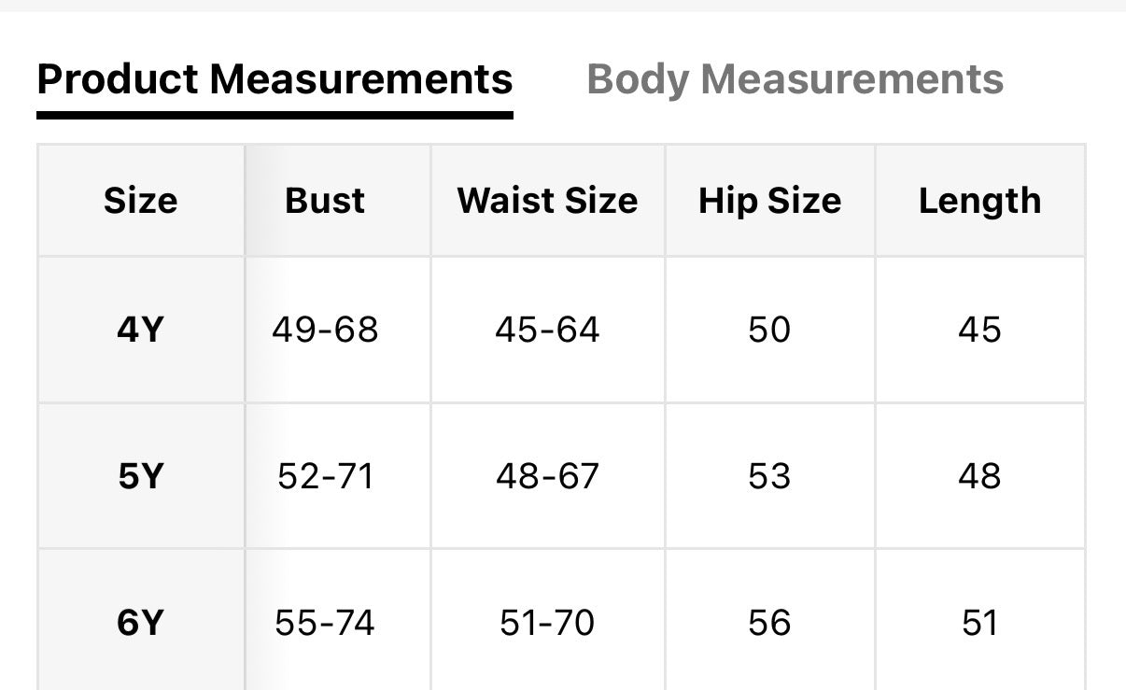Screen dimensions: 1126x690
Task: Click the Size column header
Action: (140, 201)
